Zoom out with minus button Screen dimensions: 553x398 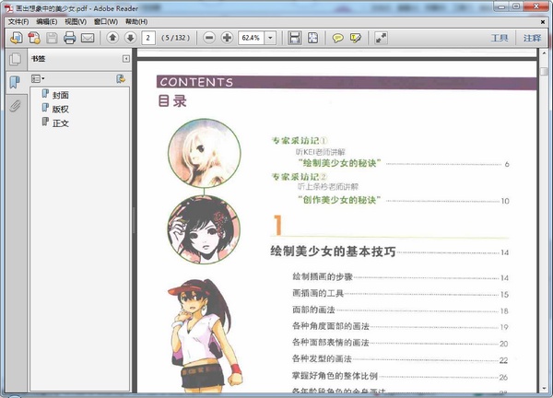[x=209, y=38]
